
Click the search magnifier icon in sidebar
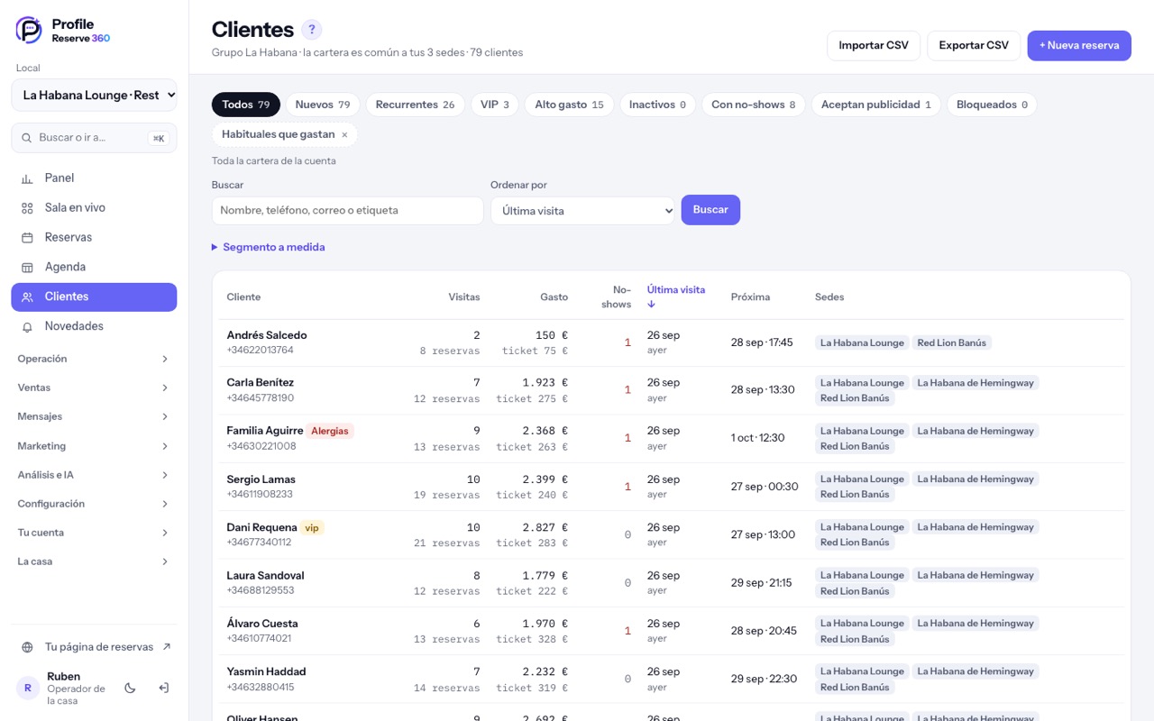(x=27, y=138)
